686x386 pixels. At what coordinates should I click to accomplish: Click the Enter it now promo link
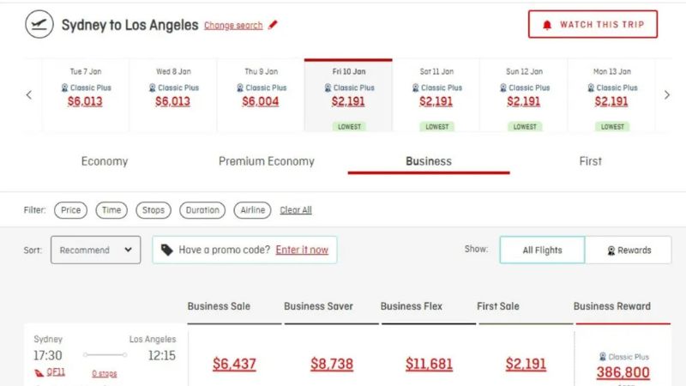[302, 250]
